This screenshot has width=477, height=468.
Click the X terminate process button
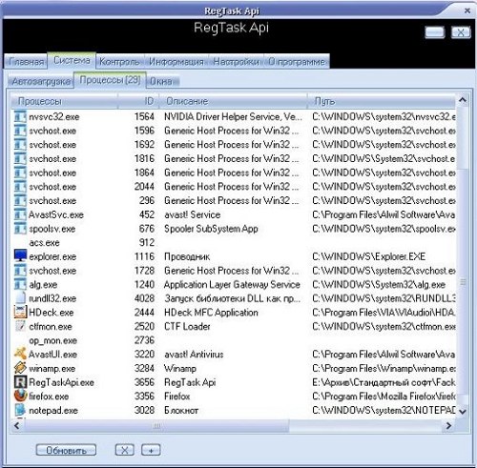click(125, 450)
